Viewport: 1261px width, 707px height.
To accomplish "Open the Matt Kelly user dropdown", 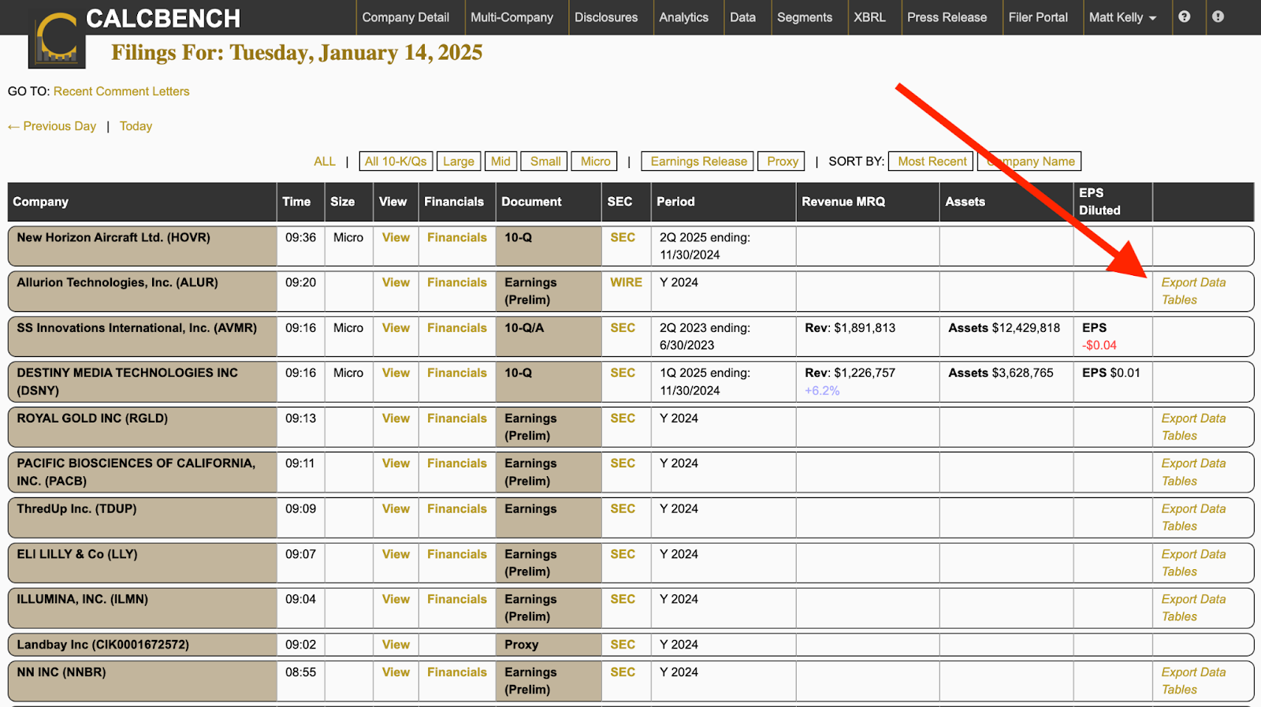I will pos(1122,17).
